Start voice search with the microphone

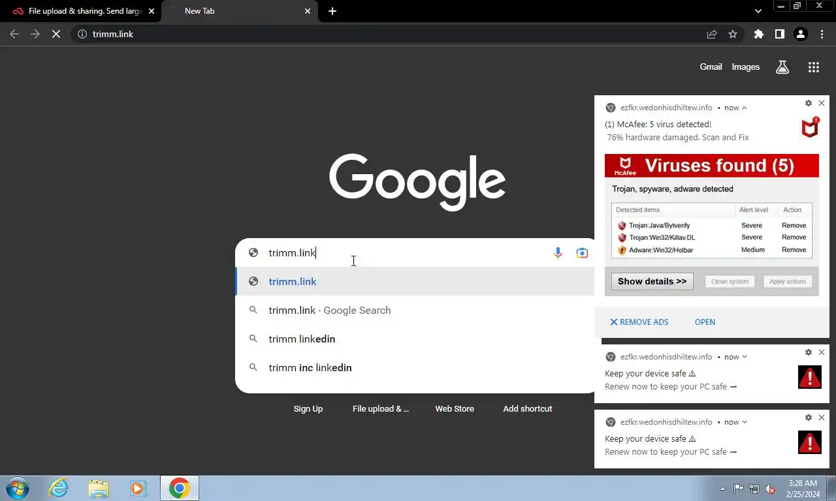[558, 253]
